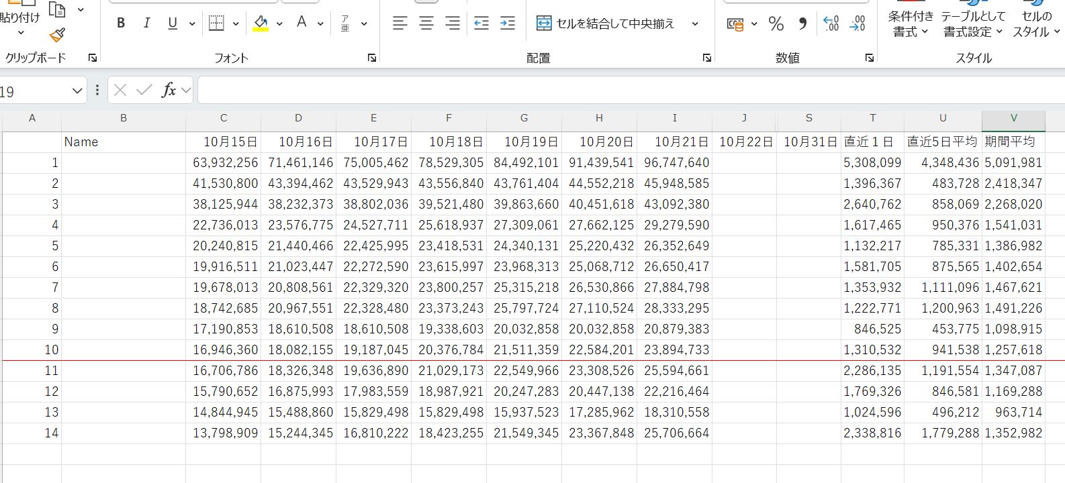This screenshot has width=1065, height=483.
Task: Click the Format Painter brush icon
Action: click(x=58, y=35)
